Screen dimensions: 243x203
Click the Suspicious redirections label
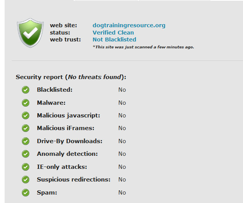74,180
